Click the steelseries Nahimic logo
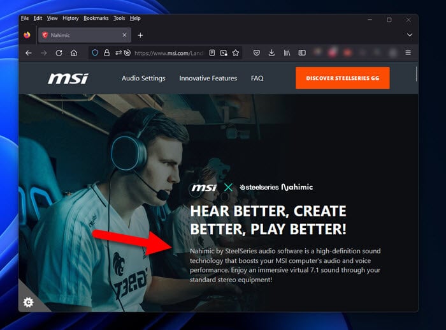 (x=276, y=187)
